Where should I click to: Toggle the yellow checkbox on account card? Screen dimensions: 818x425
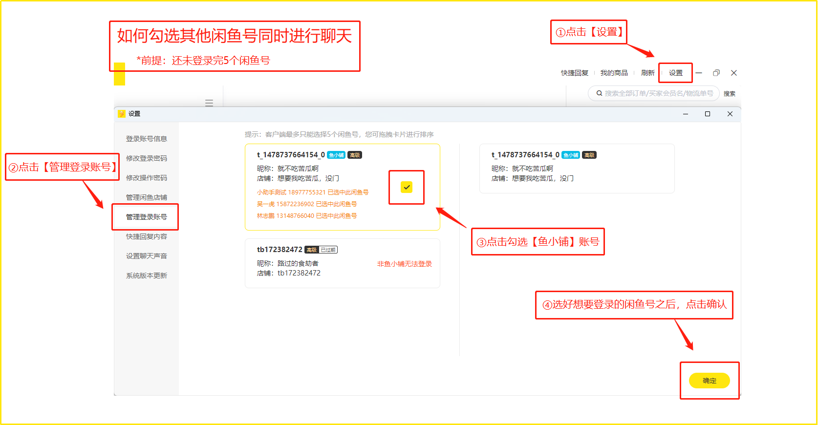(406, 187)
